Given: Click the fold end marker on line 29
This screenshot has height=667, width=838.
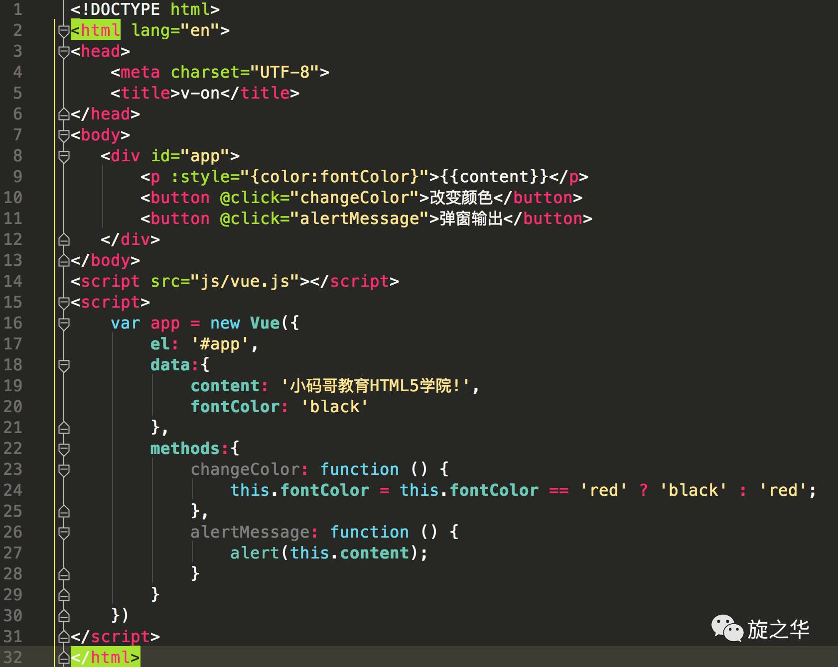Looking at the screenshot, I should point(64,595).
